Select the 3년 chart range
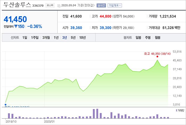The image size is (186, 125). (65, 37)
